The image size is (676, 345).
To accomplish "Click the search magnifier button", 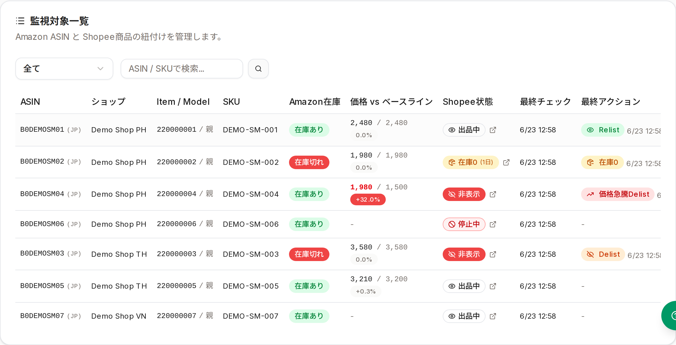I will [258, 69].
